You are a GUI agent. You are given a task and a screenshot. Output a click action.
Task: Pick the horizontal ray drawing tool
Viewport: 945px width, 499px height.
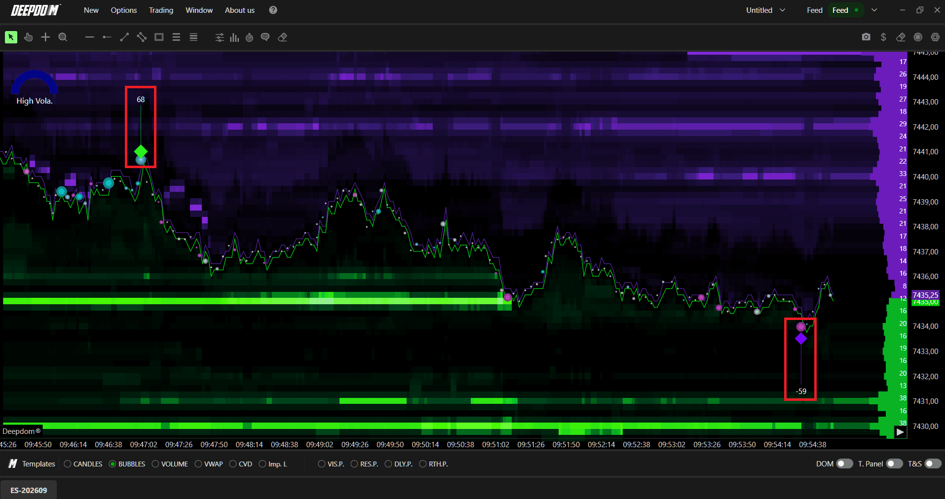tap(107, 37)
